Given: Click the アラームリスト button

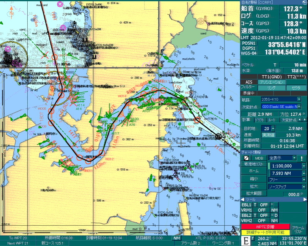Looking at the screenshot, I should click(298, 229).
